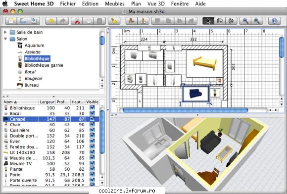This screenshot has height=194, width=287.
Task: Open the Vue 3D menu
Action: coord(156,3)
